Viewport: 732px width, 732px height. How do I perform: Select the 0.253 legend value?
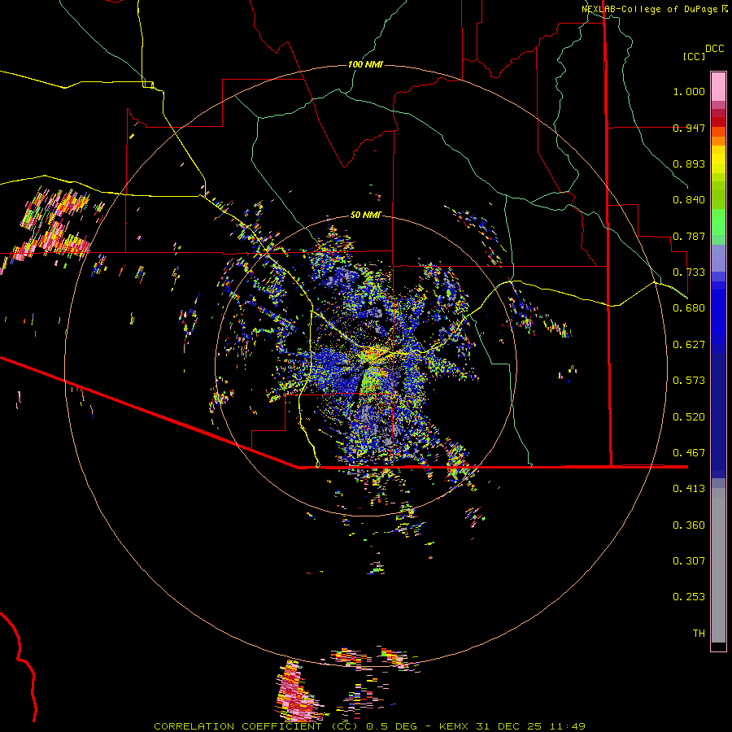coord(689,597)
